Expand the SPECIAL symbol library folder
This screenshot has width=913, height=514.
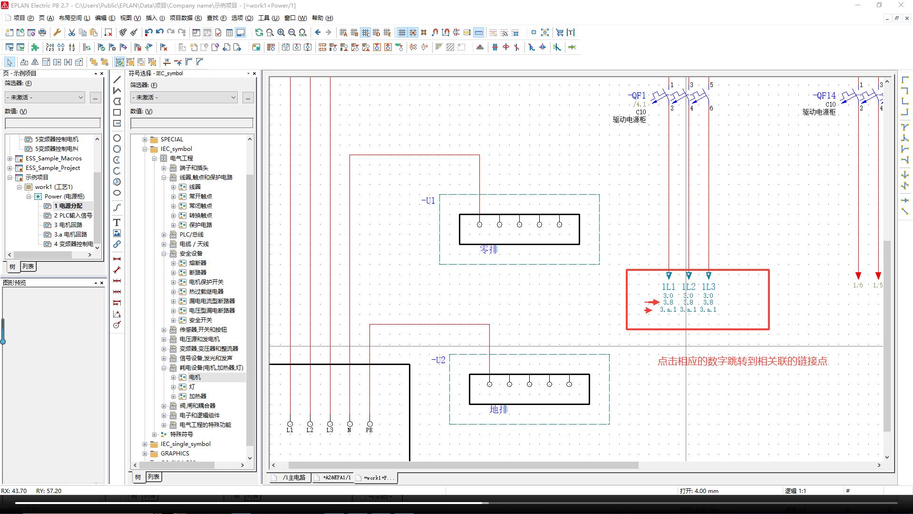(145, 139)
